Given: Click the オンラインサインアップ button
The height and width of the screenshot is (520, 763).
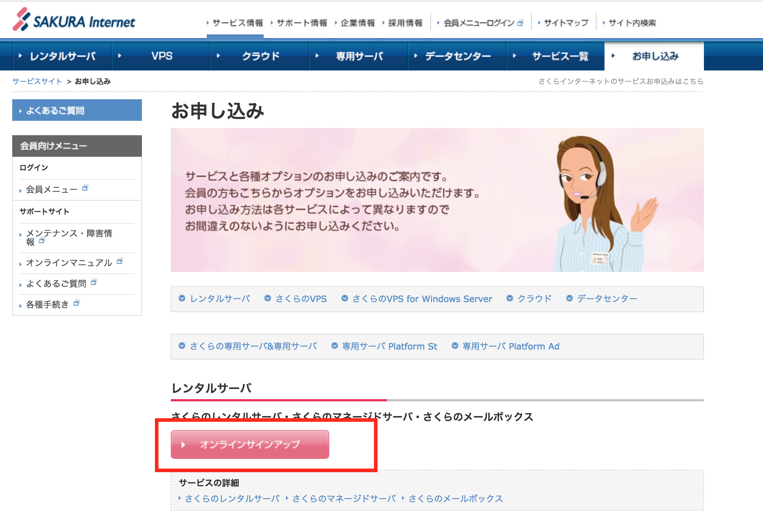Looking at the screenshot, I should [x=250, y=444].
